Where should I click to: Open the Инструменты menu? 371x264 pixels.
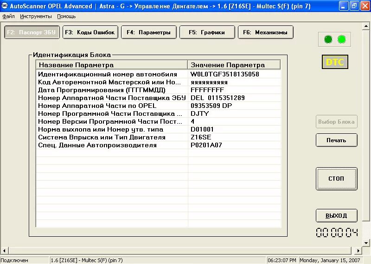pyautogui.click(x=36, y=16)
